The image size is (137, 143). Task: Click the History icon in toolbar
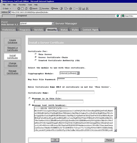pyautogui.click(x=61, y=9)
